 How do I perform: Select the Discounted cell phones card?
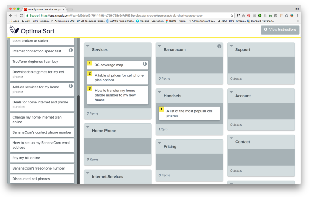point(42,179)
